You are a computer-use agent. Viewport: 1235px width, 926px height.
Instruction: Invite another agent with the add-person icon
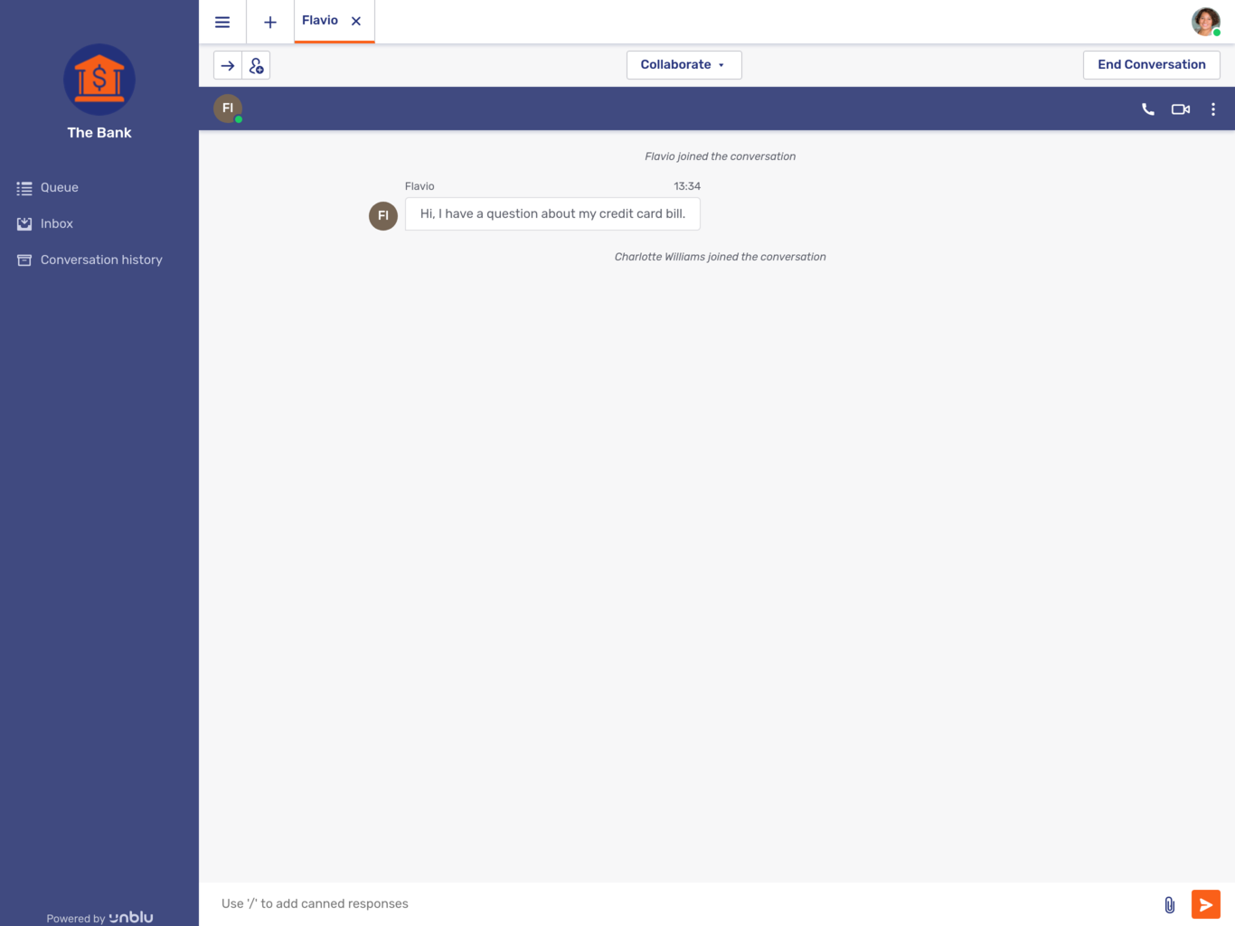pos(256,64)
